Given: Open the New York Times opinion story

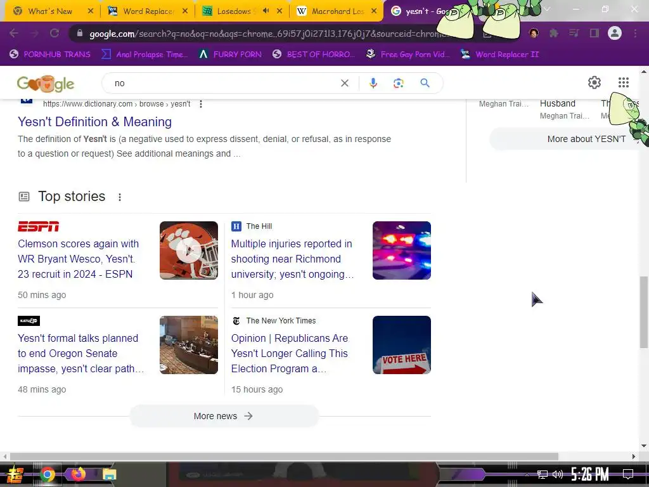Looking at the screenshot, I should 290,353.
